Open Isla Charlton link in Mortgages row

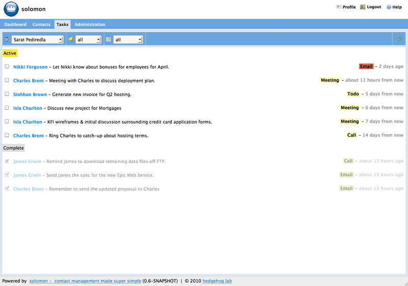28,108
